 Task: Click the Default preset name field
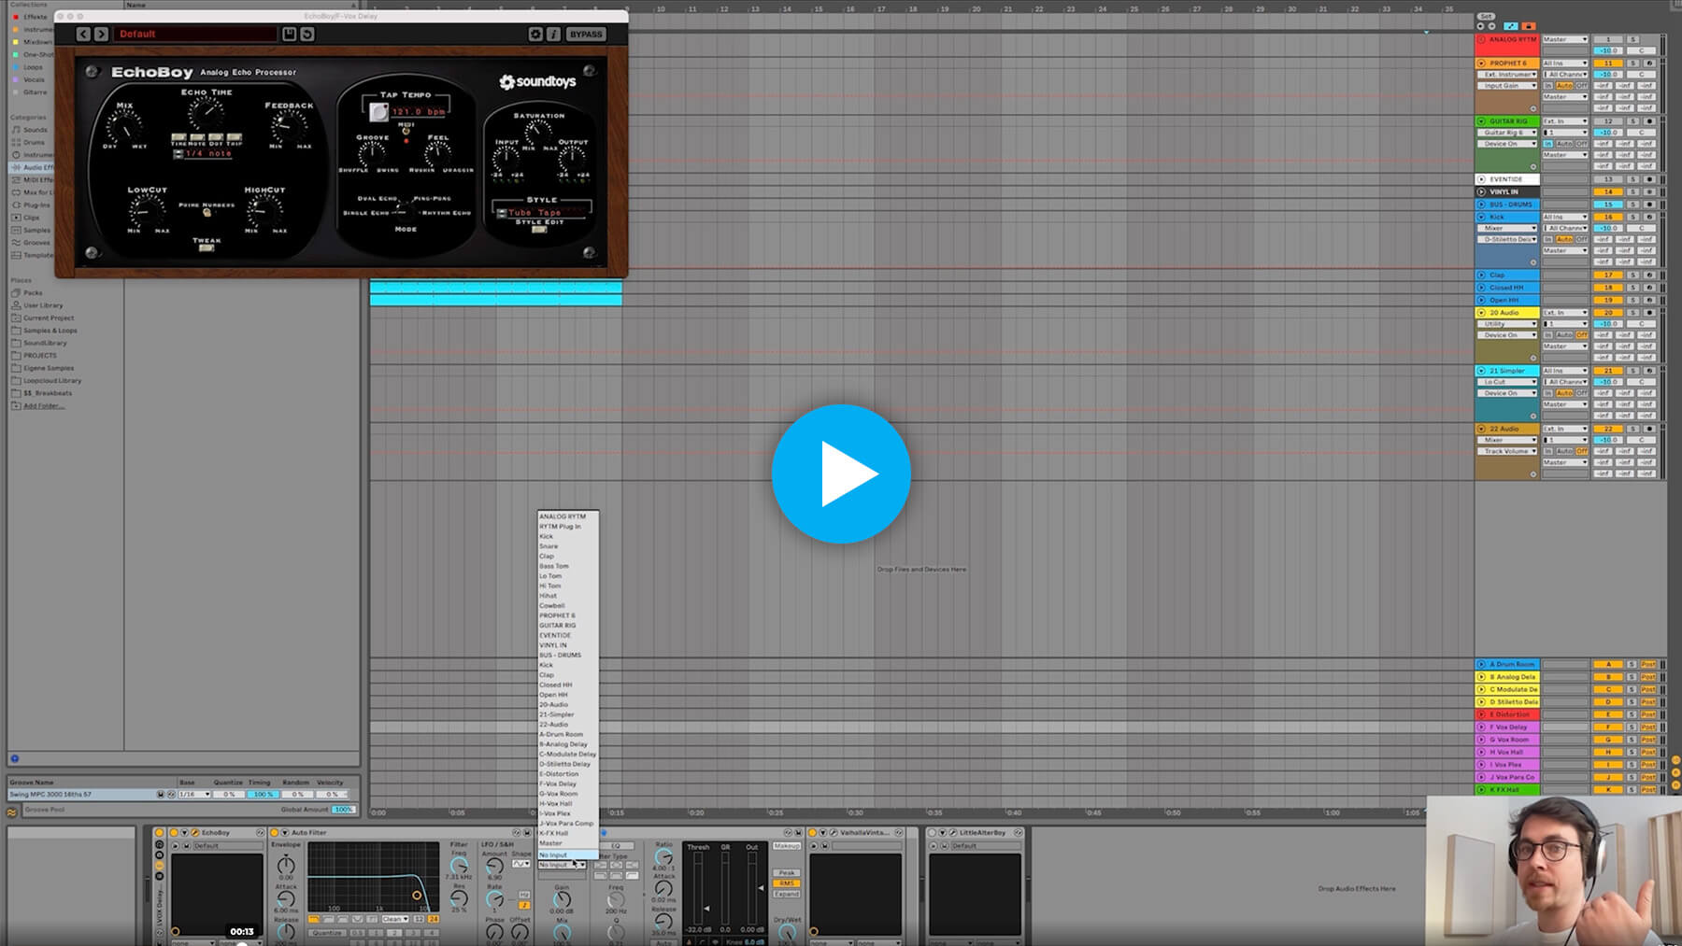pos(196,34)
